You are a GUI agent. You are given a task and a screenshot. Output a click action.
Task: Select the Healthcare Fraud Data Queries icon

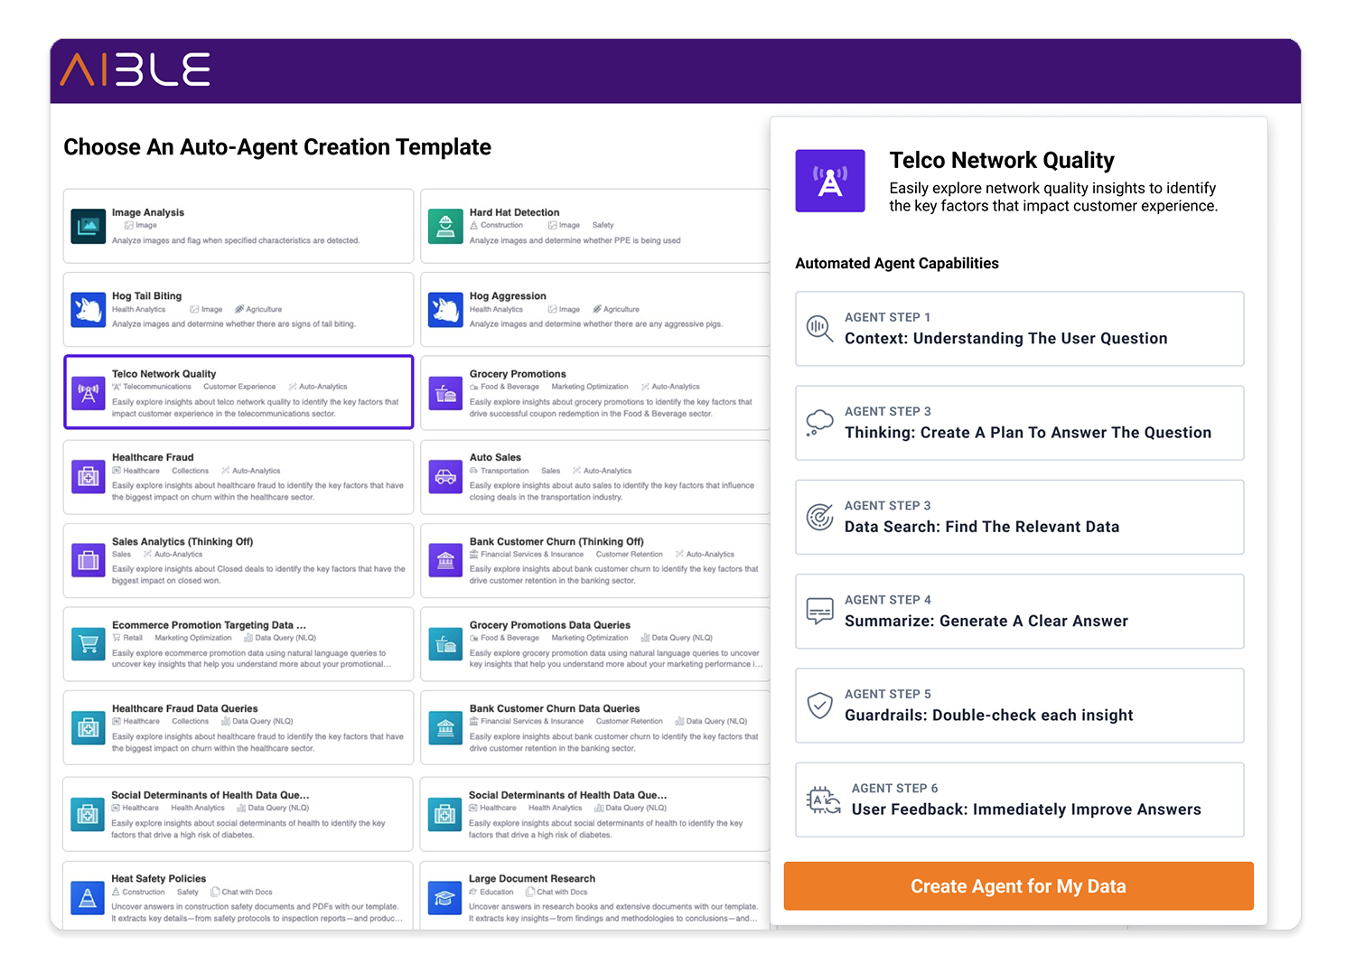[89, 727]
